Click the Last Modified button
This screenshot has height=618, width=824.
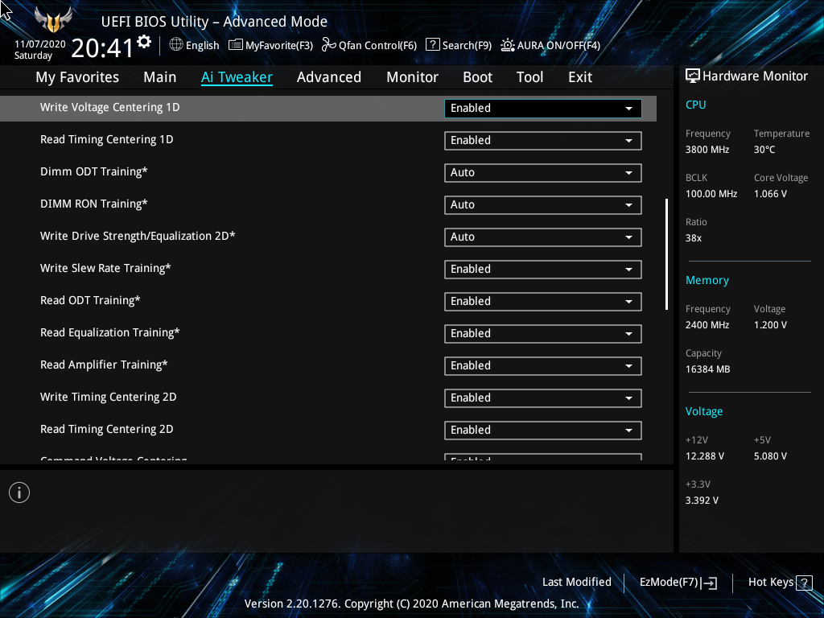576,582
